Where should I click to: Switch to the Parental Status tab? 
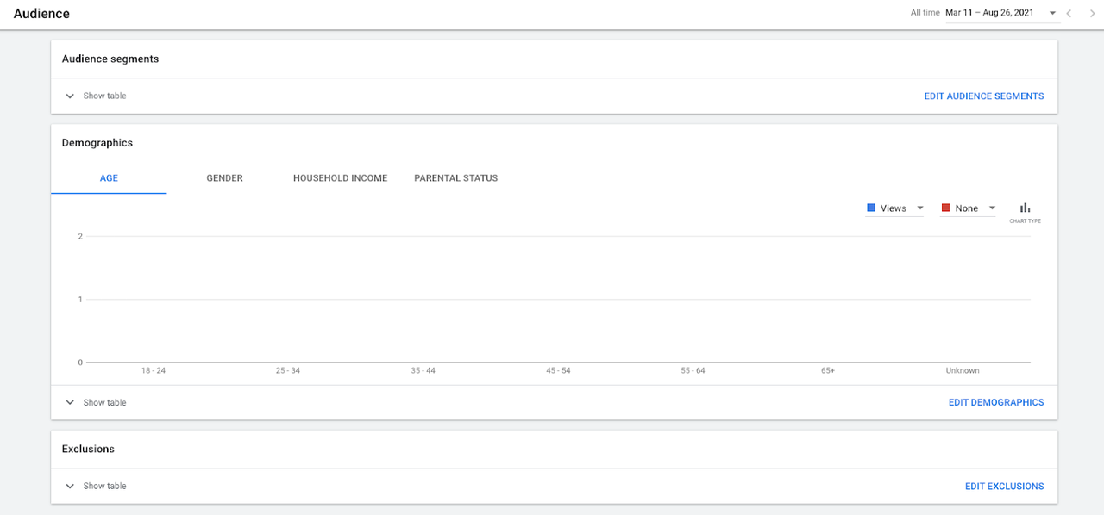[x=455, y=178]
